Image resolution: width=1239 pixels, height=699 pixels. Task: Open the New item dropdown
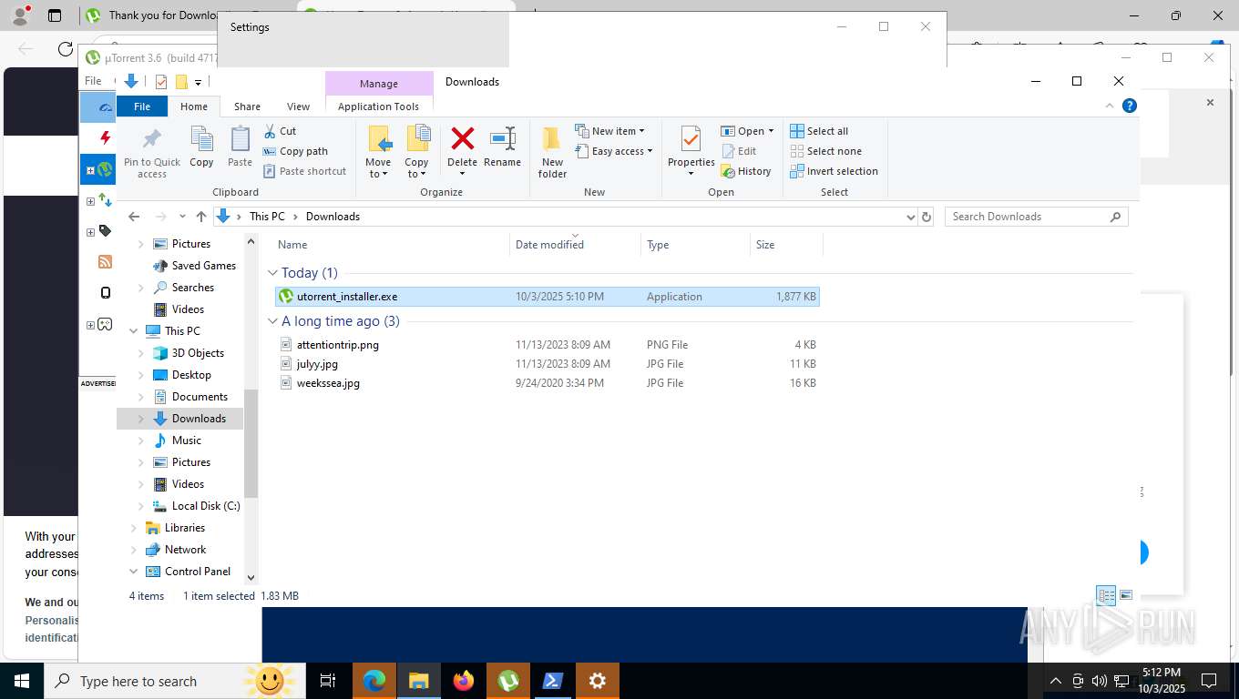click(x=609, y=131)
